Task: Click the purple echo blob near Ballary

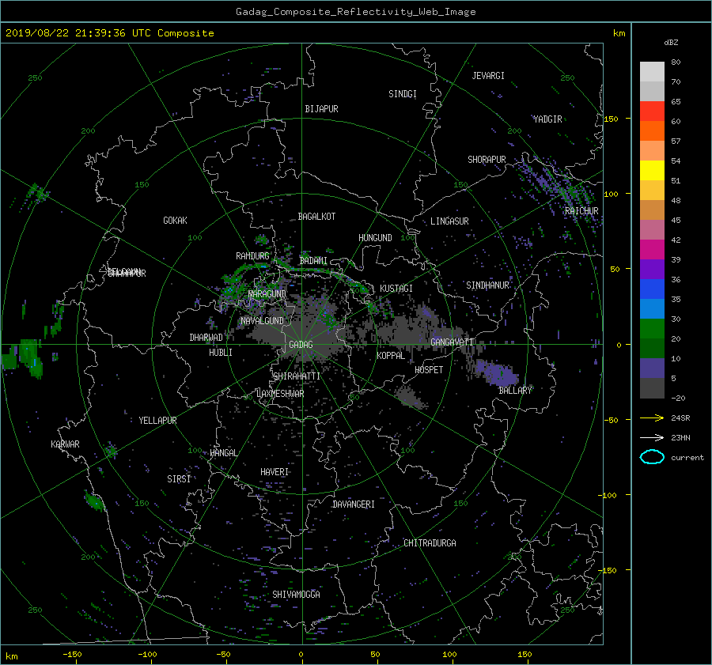Action: point(498,373)
